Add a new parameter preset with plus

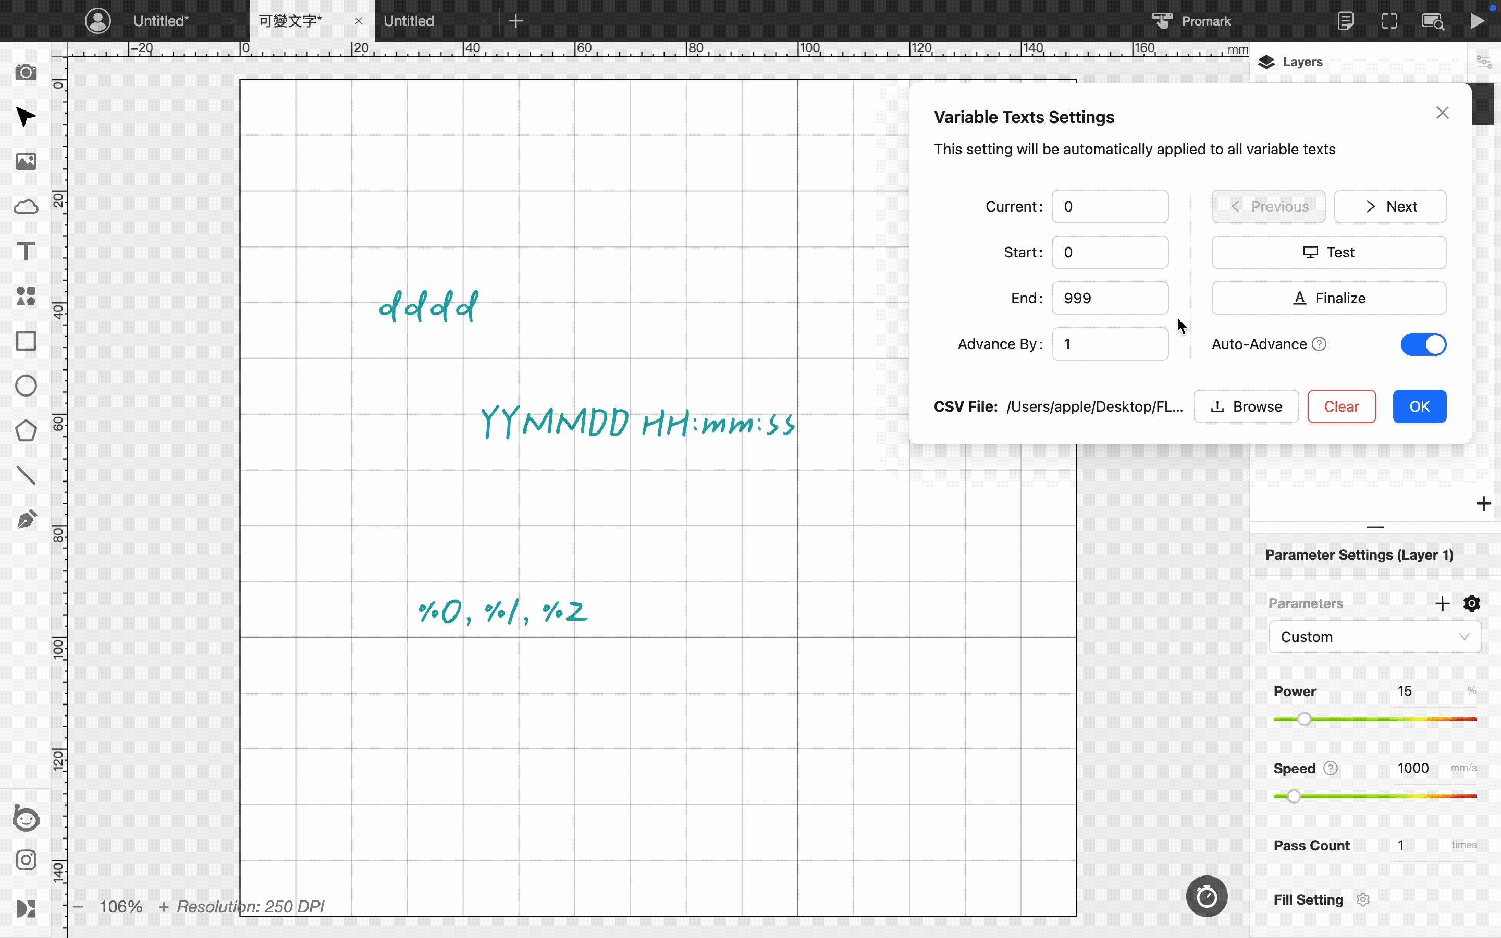(x=1442, y=603)
